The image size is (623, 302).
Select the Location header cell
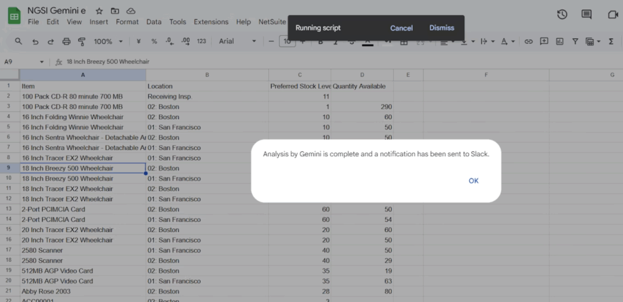[x=207, y=86]
